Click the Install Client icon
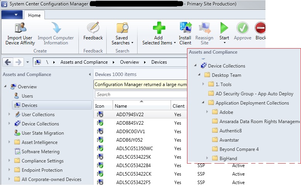 185,27
